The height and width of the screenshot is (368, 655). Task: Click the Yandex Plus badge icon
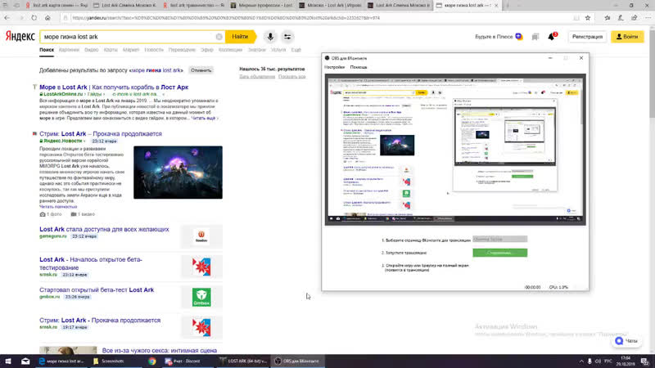tap(519, 37)
